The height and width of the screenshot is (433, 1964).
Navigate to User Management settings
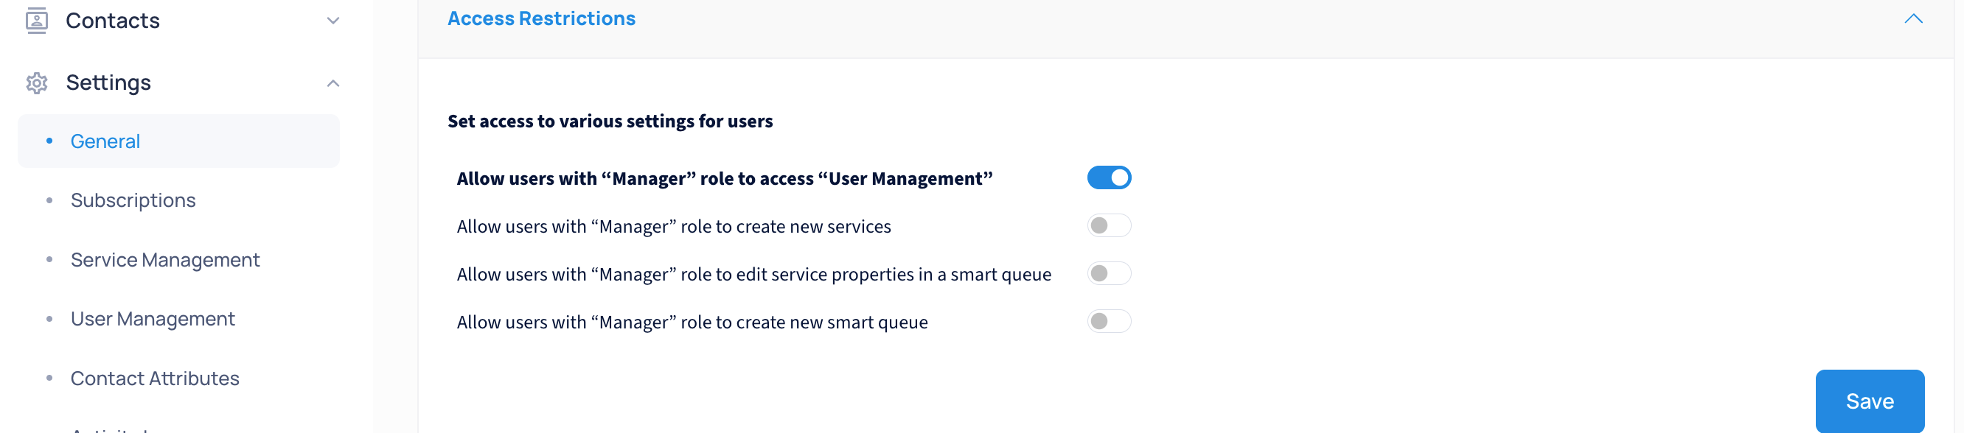[x=153, y=319]
